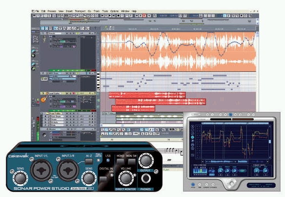Screen dimensions: 285x197
Task: Click the horizontal scrollbar under the drum clips
Action: (142, 125)
